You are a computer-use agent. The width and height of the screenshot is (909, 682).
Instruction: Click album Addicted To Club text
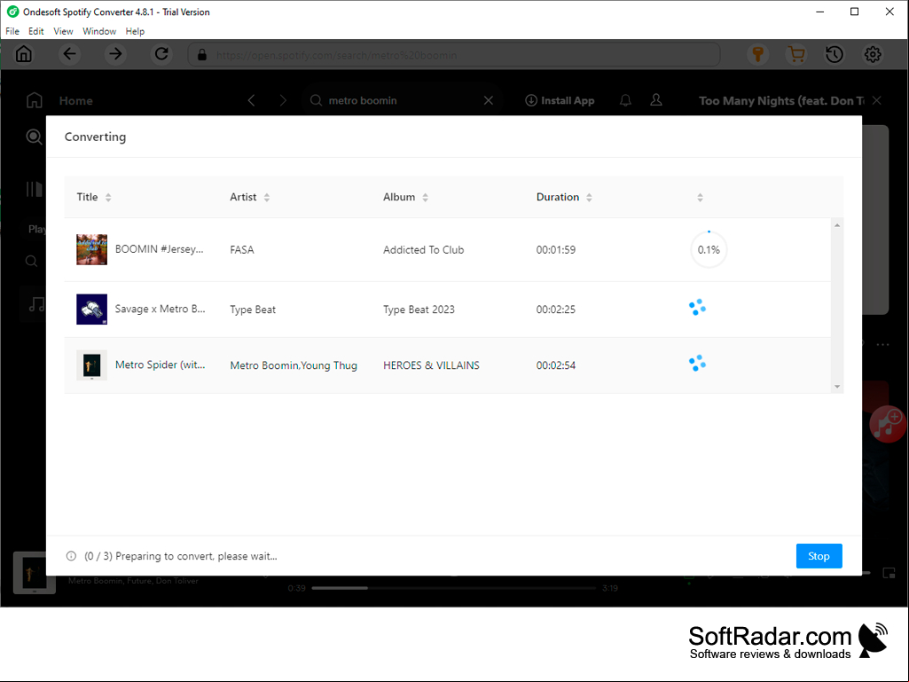click(423, 250)
